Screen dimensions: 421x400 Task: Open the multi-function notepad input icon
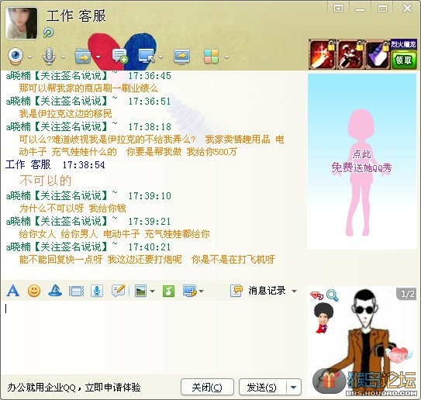(x=119, y=291)
